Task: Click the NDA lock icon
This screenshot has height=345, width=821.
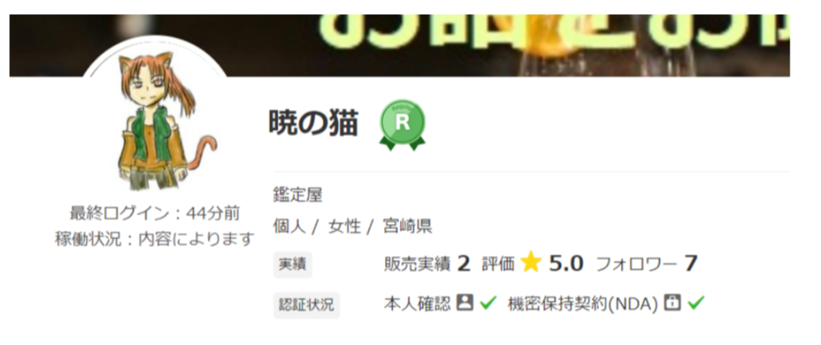Action: pos(672,302)
